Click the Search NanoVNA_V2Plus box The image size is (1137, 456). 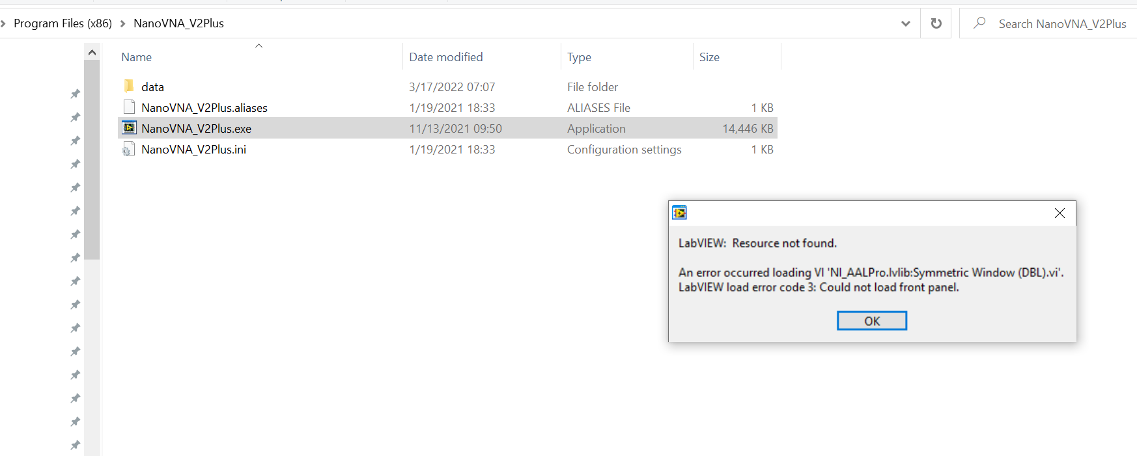point(1048,23)
